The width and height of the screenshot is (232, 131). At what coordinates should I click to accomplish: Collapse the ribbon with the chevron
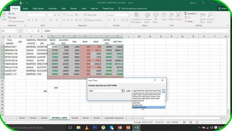point(228,25)
